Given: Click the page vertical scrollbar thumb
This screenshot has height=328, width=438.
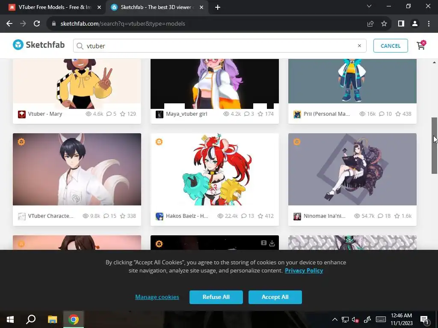Looking at the screenshot, I should pyautogui.click(x=434, y=146).
